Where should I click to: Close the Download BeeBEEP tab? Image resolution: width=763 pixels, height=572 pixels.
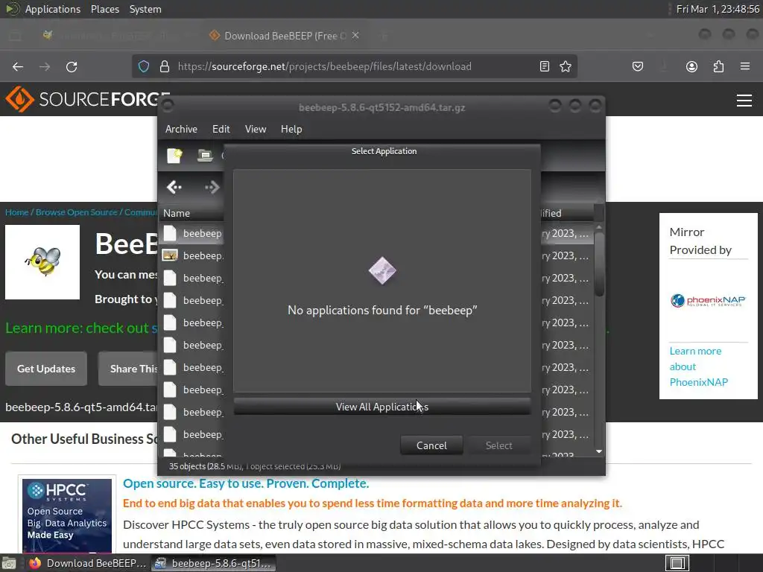point(355,36)
